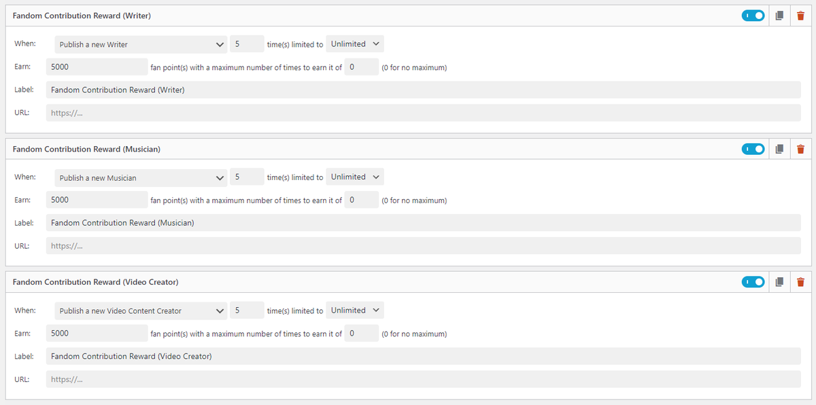This screenshot has height=405, width=816.
Task: Duplicate the Writer reward hook
Action: point(779,16)
